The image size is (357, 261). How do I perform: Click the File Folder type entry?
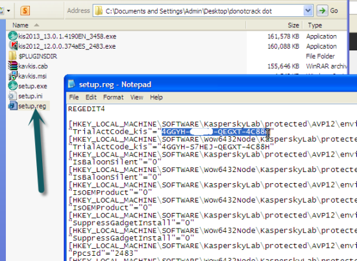click(x=321, y=56)
